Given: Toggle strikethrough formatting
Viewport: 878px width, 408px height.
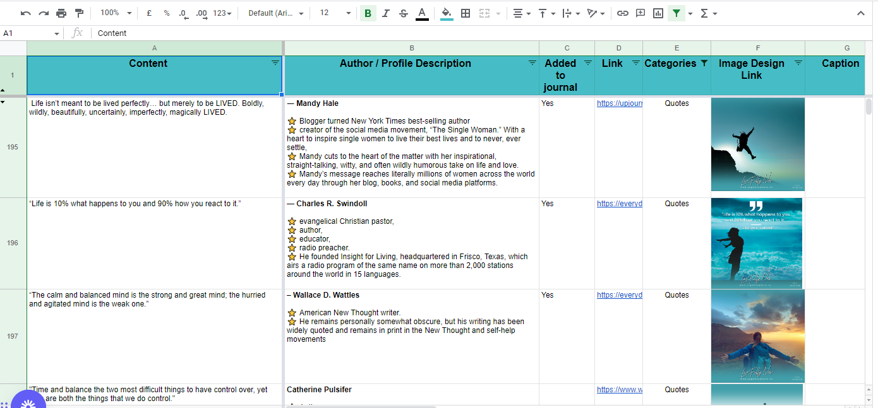Looking at the screenshot, I should click(x=404, y=13).
